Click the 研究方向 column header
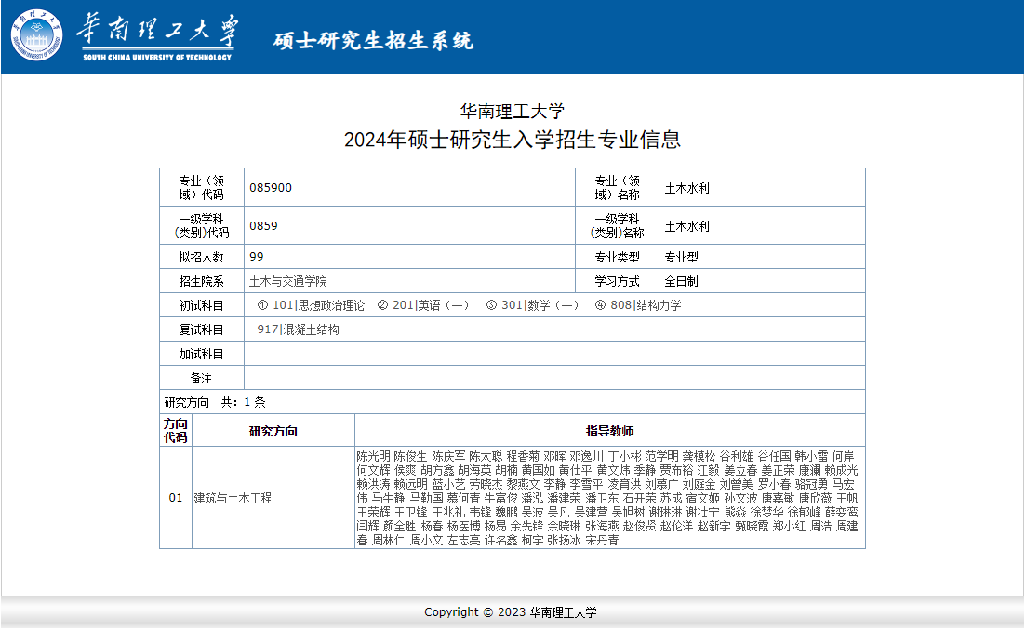 pyautogui.click(x=273, y=431)
